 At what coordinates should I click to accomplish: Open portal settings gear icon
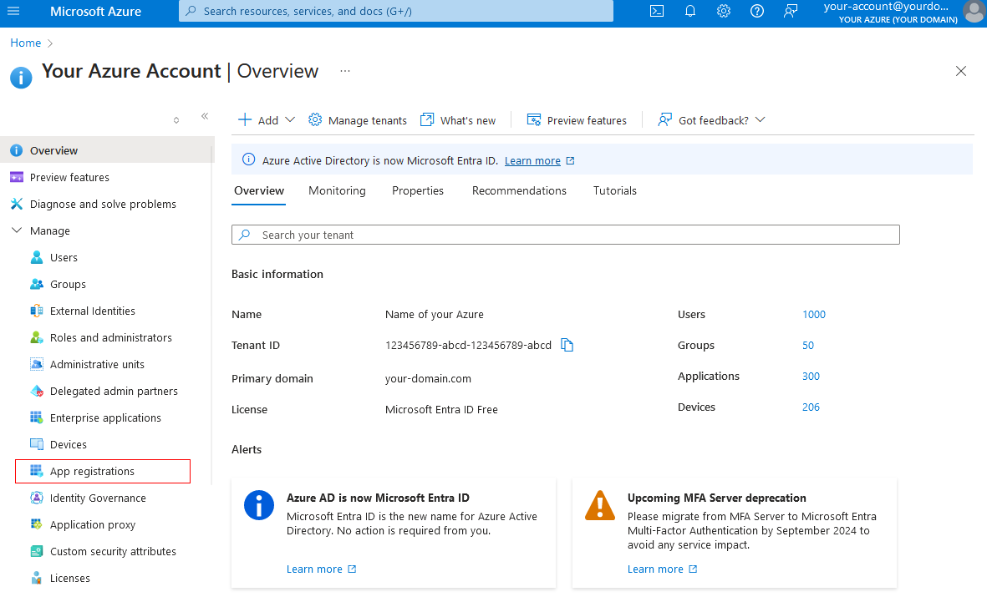coord(723,12)
